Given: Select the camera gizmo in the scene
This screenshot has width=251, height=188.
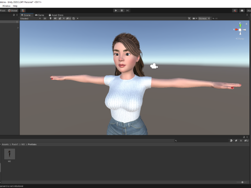Looking at the screenshot, I should [154, 66].
